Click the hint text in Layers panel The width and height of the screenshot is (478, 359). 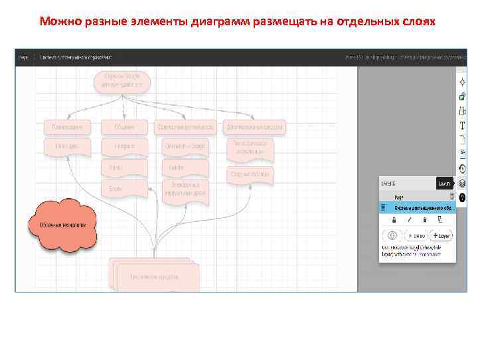[x=412, y=251]
